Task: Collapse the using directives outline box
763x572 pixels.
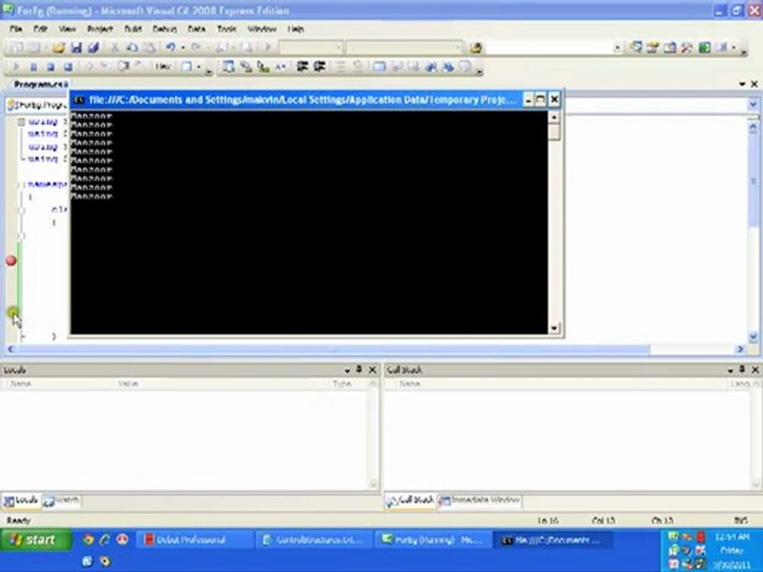Action: [x=21, y=122]
